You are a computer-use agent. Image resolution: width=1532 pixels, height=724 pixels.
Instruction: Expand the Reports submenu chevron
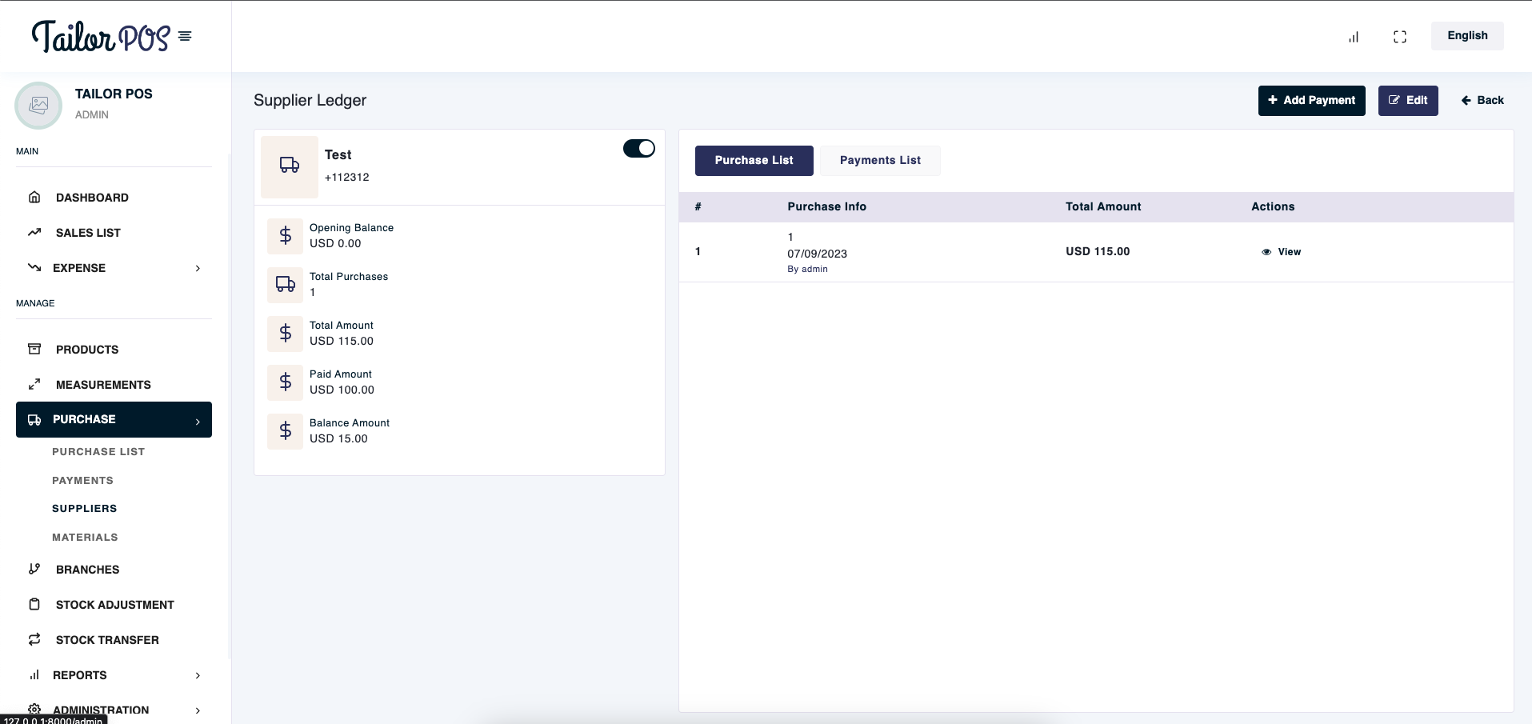click(x=198, y=675)
